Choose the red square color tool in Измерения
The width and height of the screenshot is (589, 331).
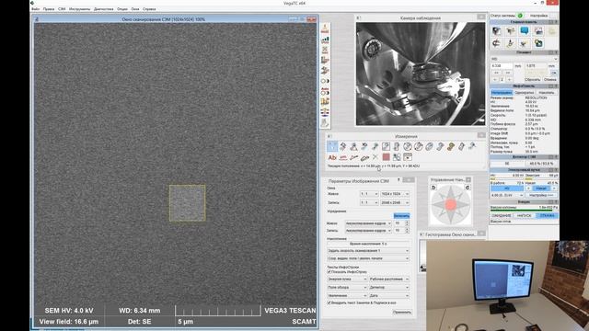[386, 157]
